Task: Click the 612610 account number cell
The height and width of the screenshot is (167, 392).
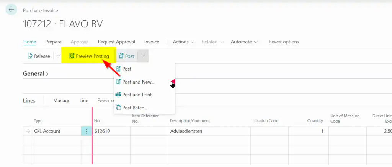Action: click(111, 131)
